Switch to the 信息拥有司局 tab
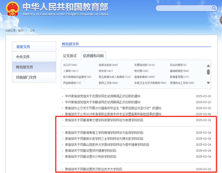222x173 pixels. (93, 56)
